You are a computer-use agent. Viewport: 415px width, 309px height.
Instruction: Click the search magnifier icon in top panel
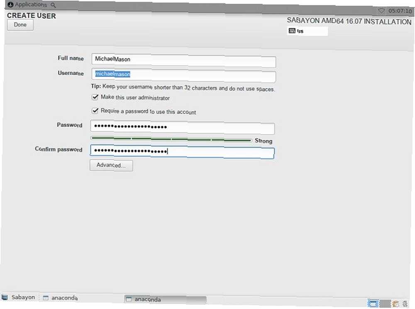tap(53, 5)
